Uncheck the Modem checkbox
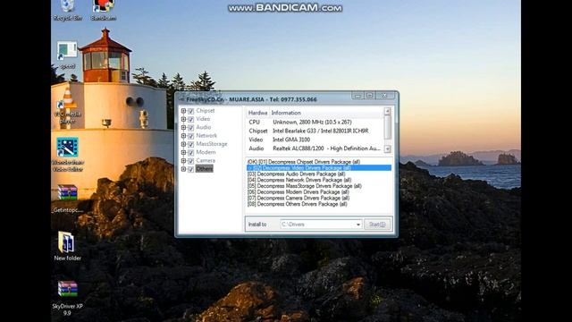Image resolution: width=572 pixels, height=322 pixels. click(190, 152)
